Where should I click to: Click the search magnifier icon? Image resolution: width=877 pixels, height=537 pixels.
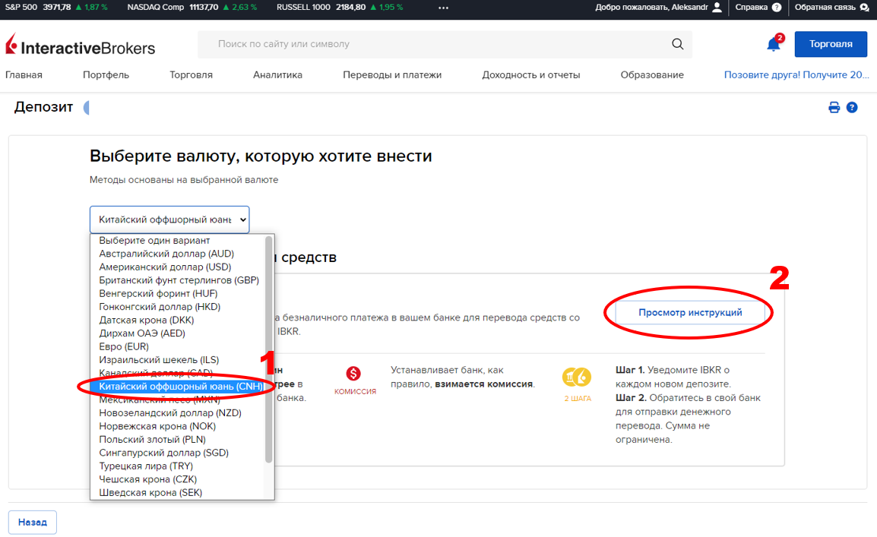(x=677, y=44)
